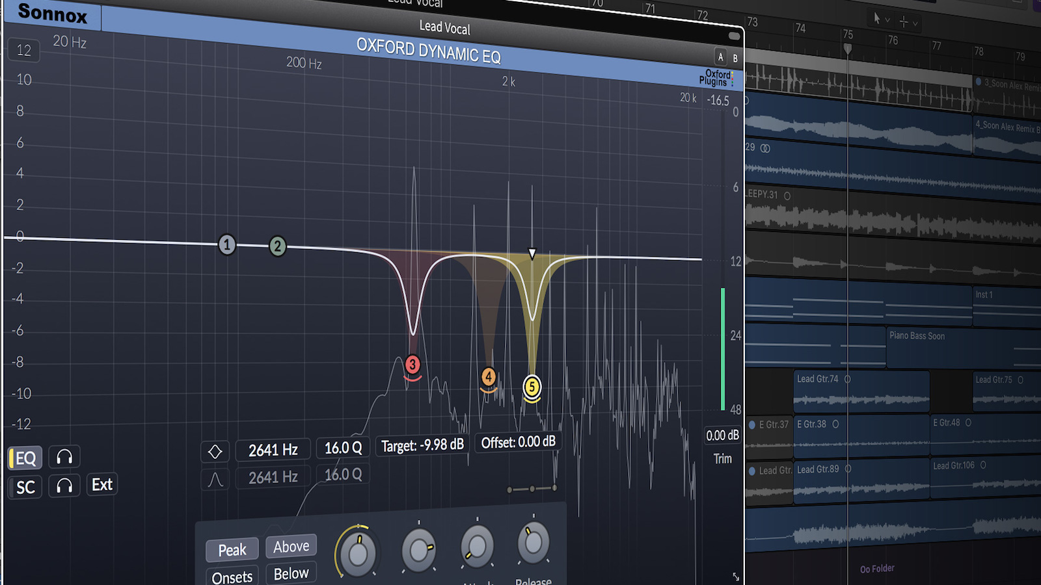Image resolution: width=1041 pixels, height=585 pixels.
Task: Click the Trim 0.00 dB value
Action: (722, 435)
